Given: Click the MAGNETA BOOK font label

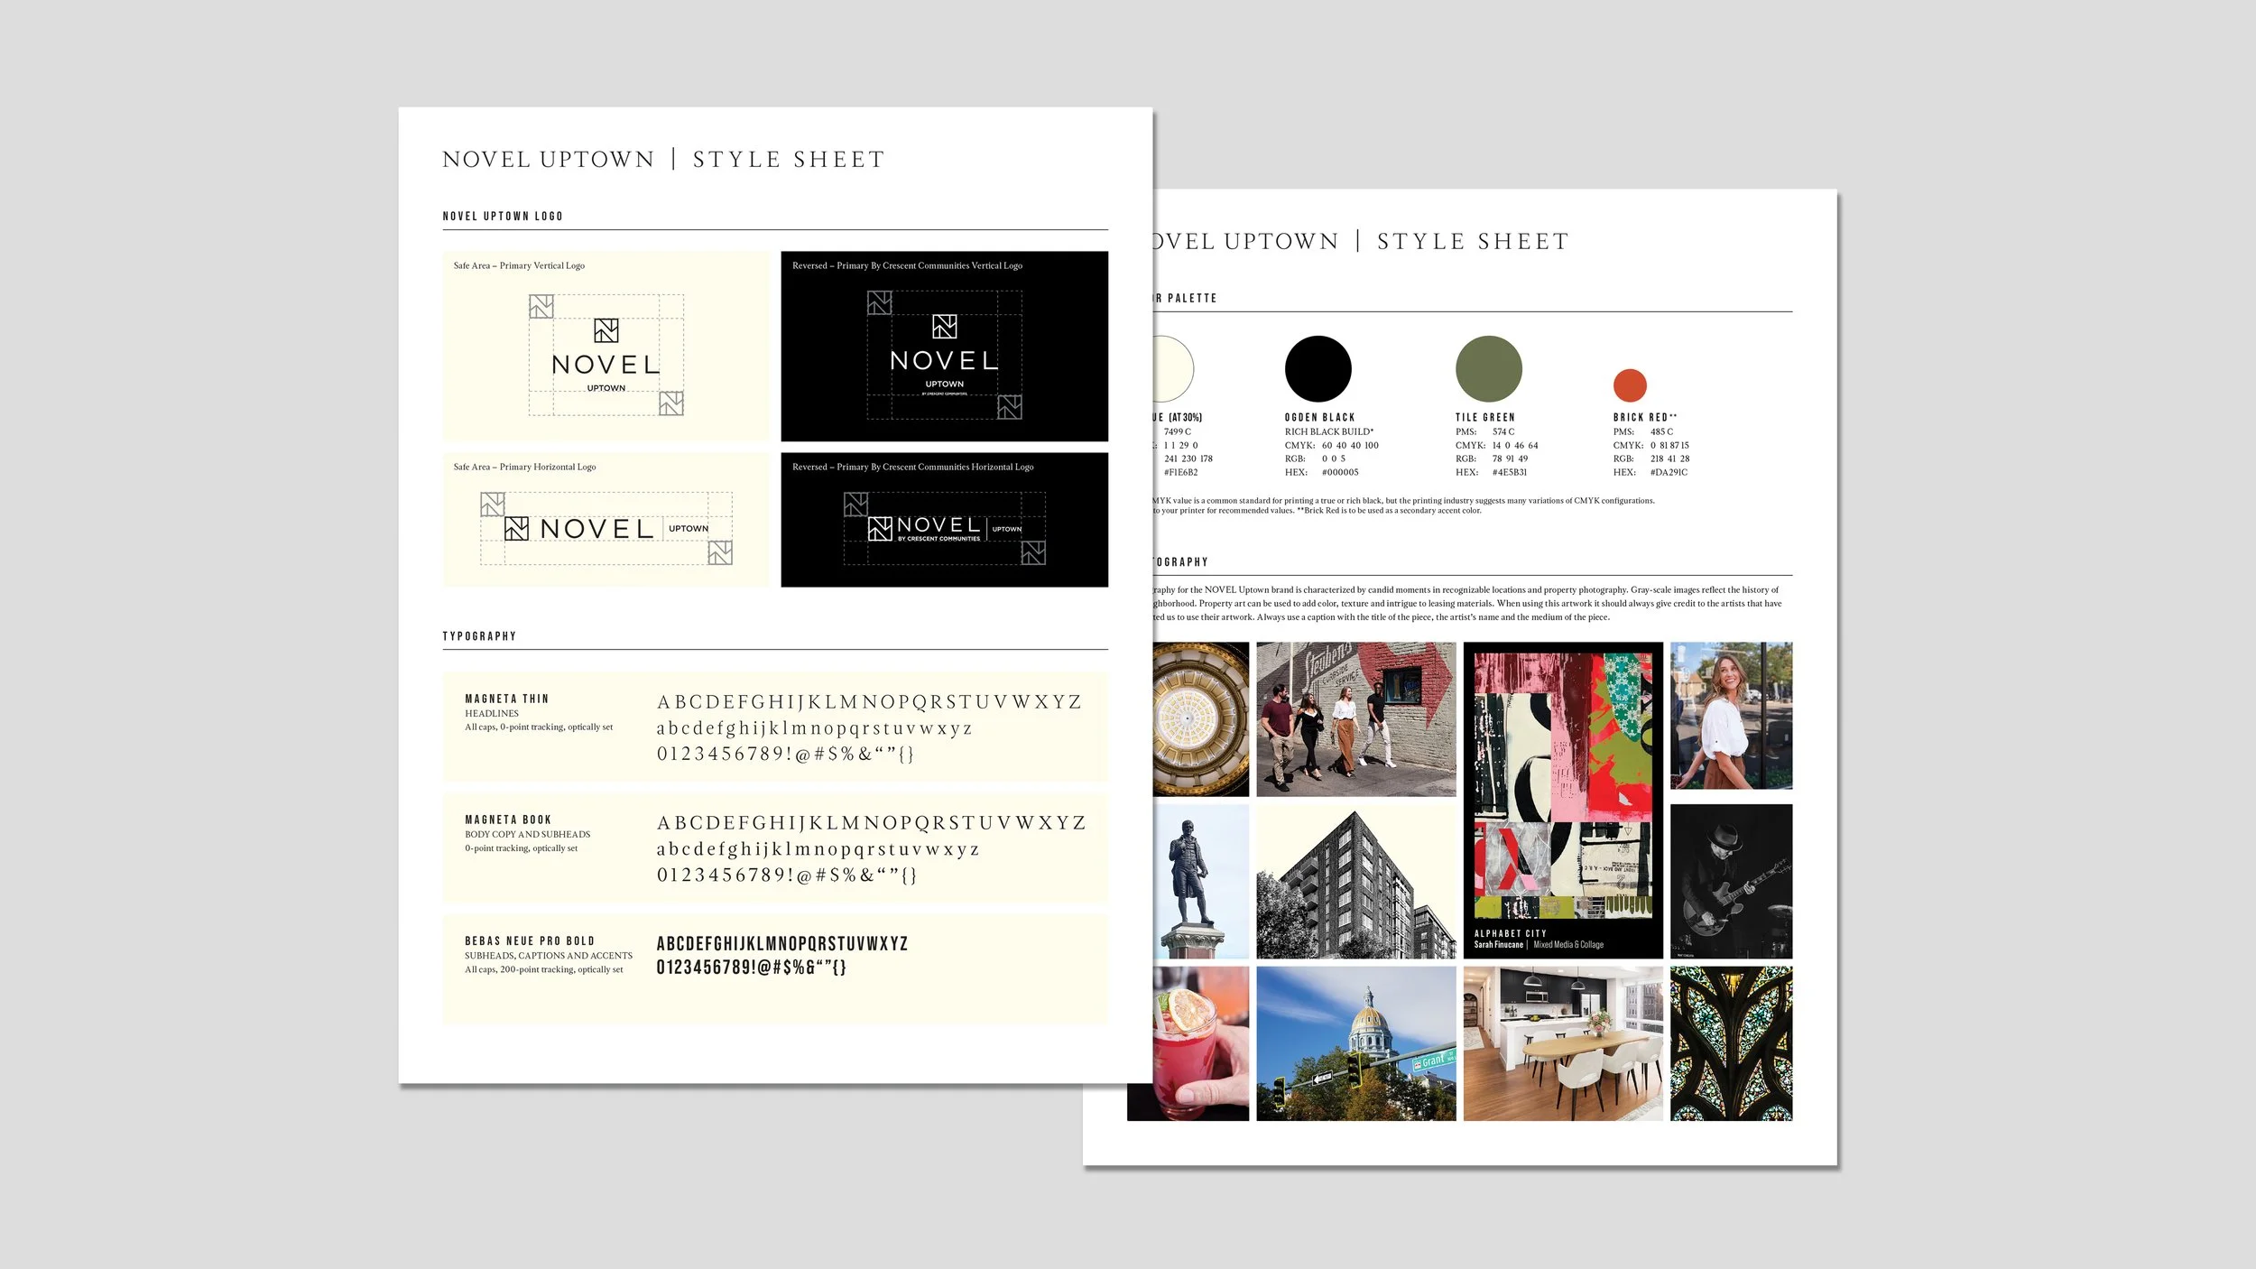Looking at the screenshot, I should pyautogui.click(x=508, y=820).
